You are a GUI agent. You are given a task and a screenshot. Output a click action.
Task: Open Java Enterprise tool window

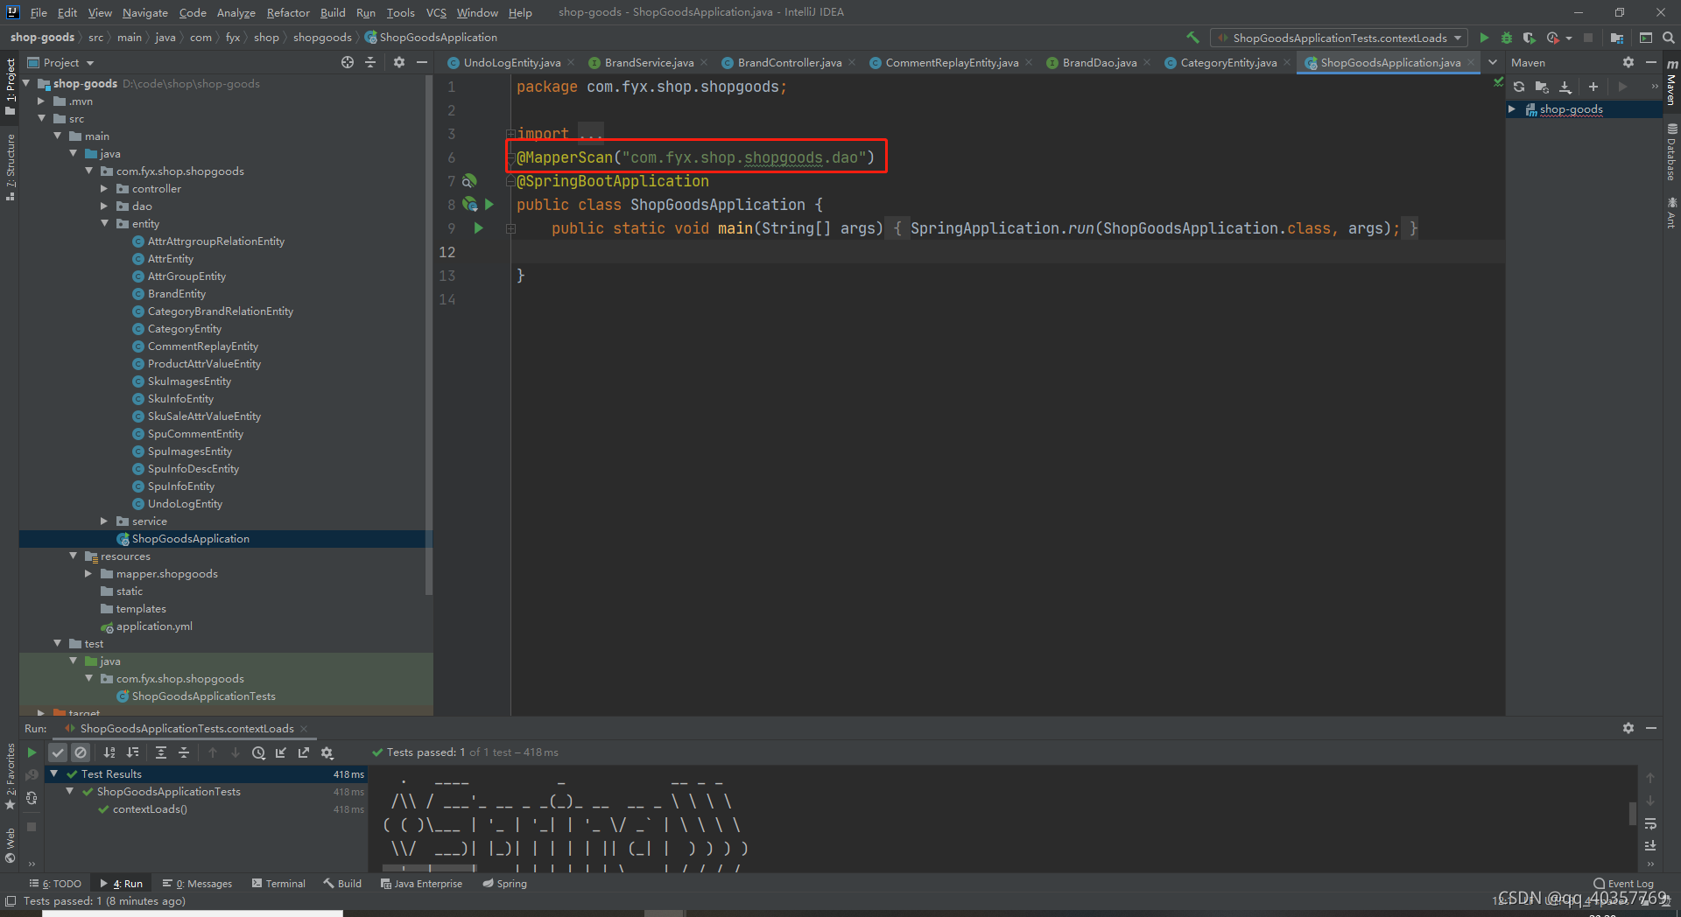pos(421,884)
